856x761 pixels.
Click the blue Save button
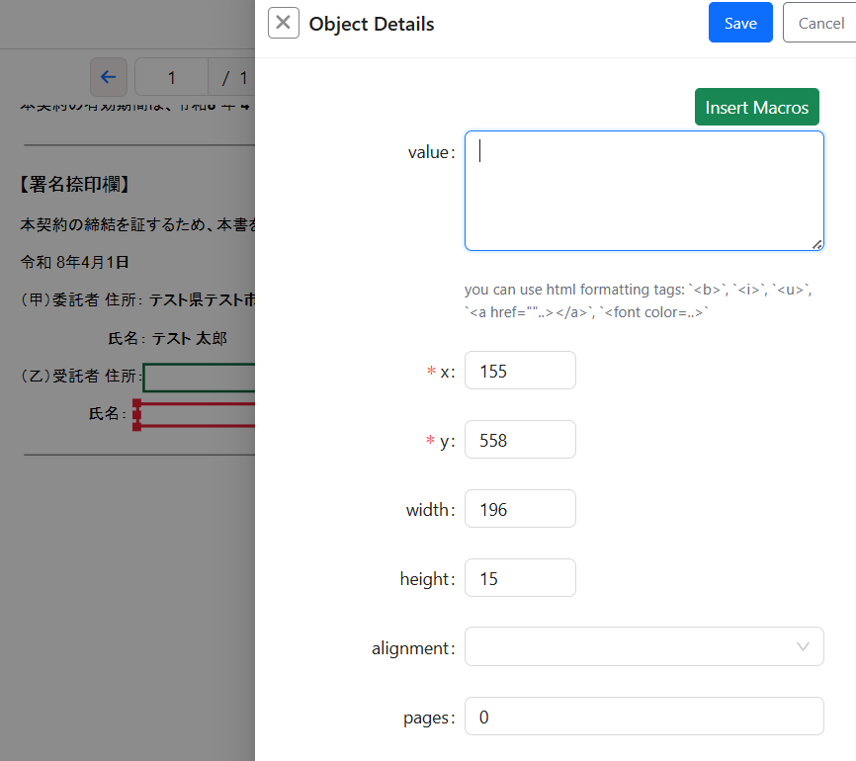(740, 23)
